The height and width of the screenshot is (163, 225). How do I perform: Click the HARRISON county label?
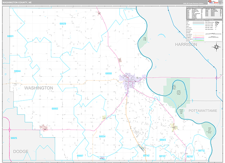click(186, 44)
